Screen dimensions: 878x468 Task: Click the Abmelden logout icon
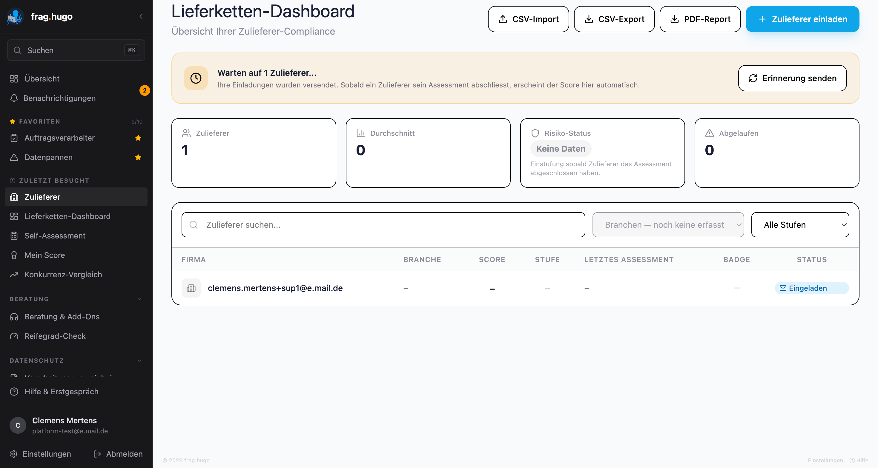tap(97, 454)
